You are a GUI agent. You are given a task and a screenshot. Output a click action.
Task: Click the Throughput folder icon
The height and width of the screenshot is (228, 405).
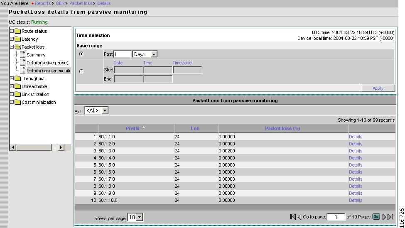point(17,78)
